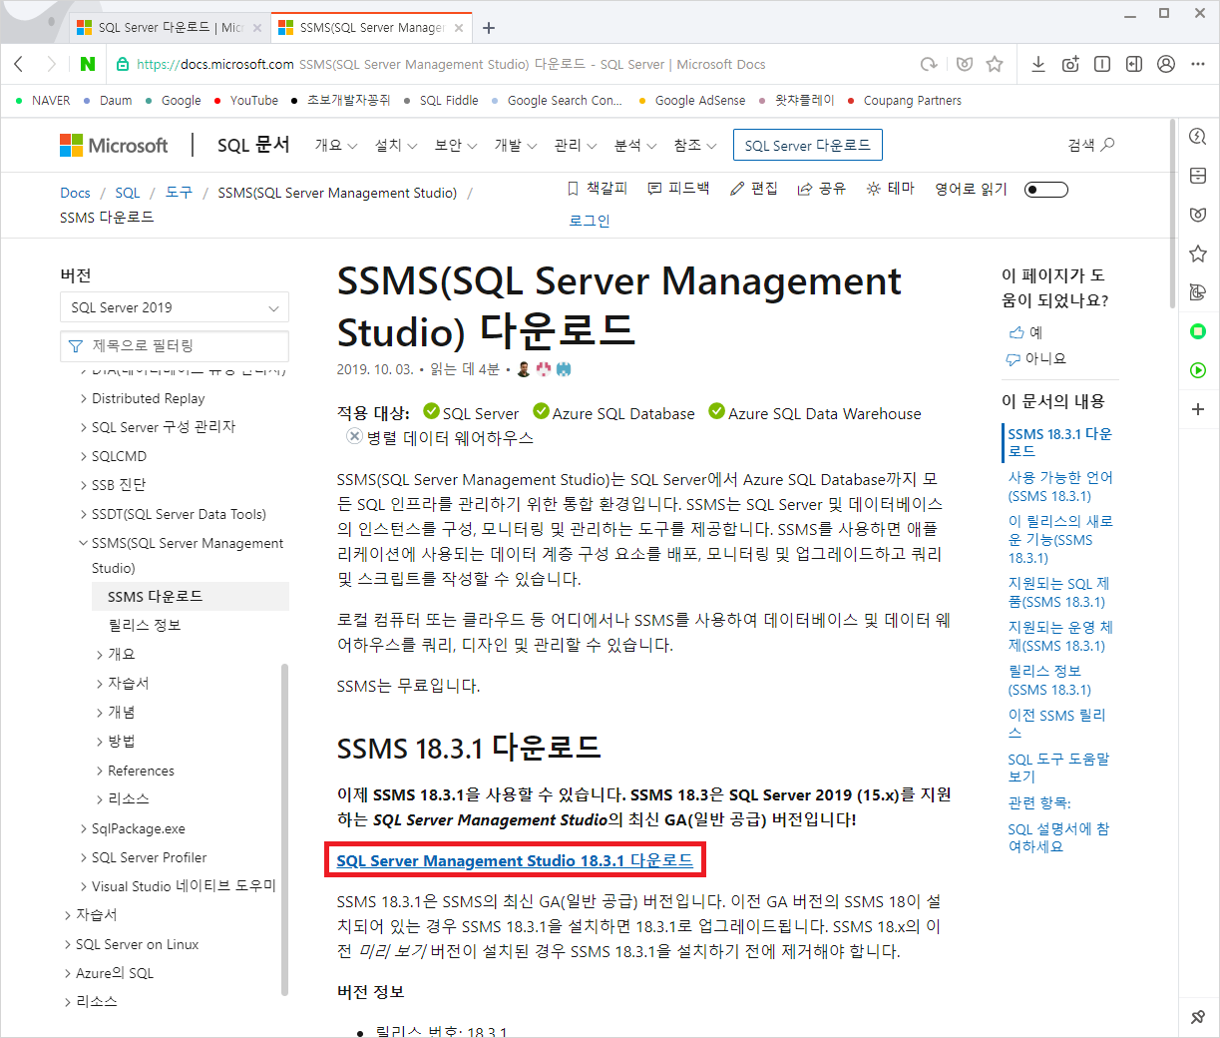Bookmark this page with the address bar star
Screen dimensions: 1220x1038
click(995, 64)
